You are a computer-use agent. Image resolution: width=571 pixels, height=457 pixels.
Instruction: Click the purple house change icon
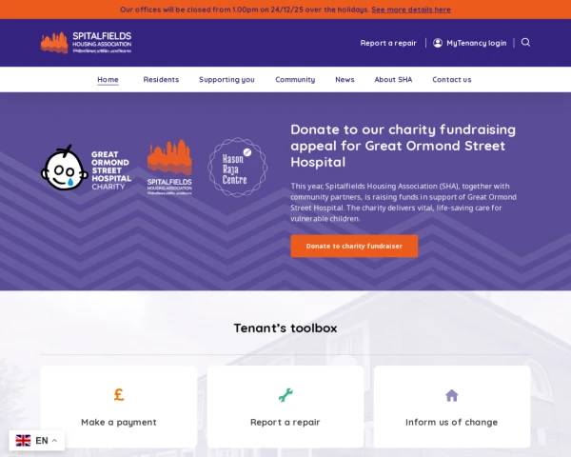451,395
